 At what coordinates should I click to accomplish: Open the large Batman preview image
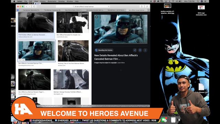pyautogui.click(x=121, y=29)
